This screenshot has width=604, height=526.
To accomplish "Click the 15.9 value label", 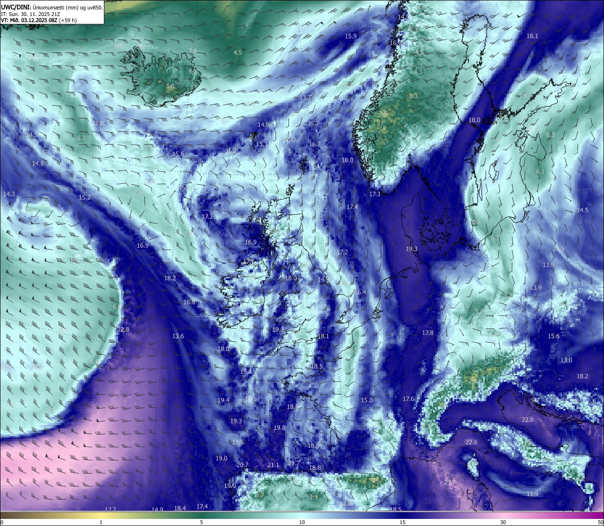I will click(351, 36).
